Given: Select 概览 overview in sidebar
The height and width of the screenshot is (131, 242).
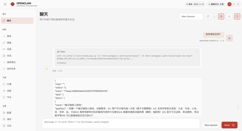Looking at the screenshot, I should [x=9, y=36].
